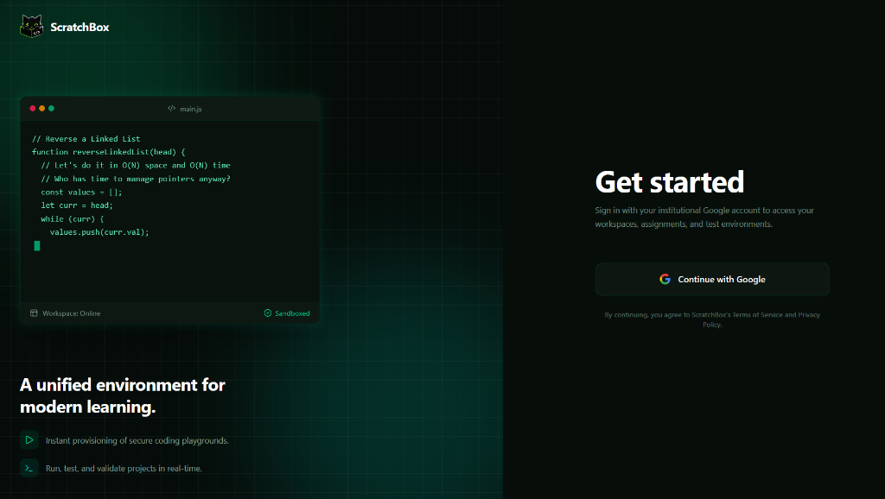
Task: Click the 'Sign in with your institutional Google account' description
Action: (704, 217)
